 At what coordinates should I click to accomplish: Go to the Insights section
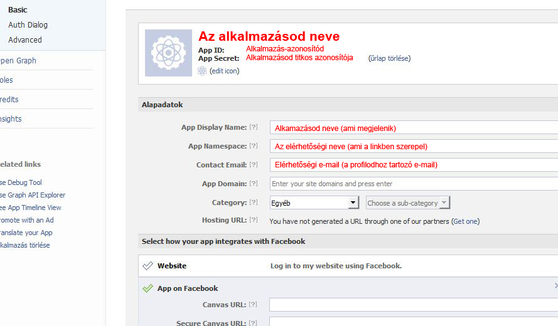coord(11,118)
